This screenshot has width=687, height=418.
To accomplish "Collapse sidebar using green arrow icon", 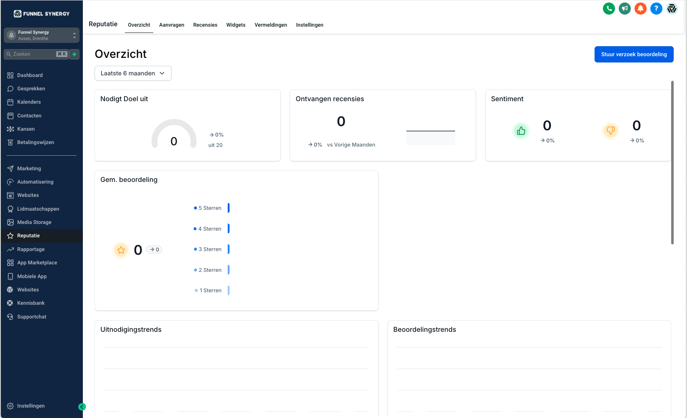I will [82, 407].
